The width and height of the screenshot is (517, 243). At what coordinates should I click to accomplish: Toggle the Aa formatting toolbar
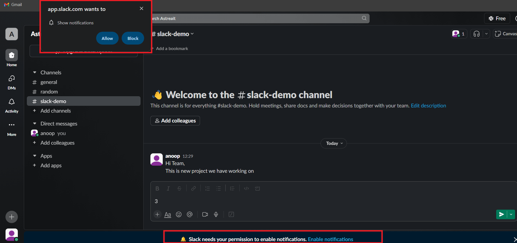pyautogui.click(x=168, y=215)
